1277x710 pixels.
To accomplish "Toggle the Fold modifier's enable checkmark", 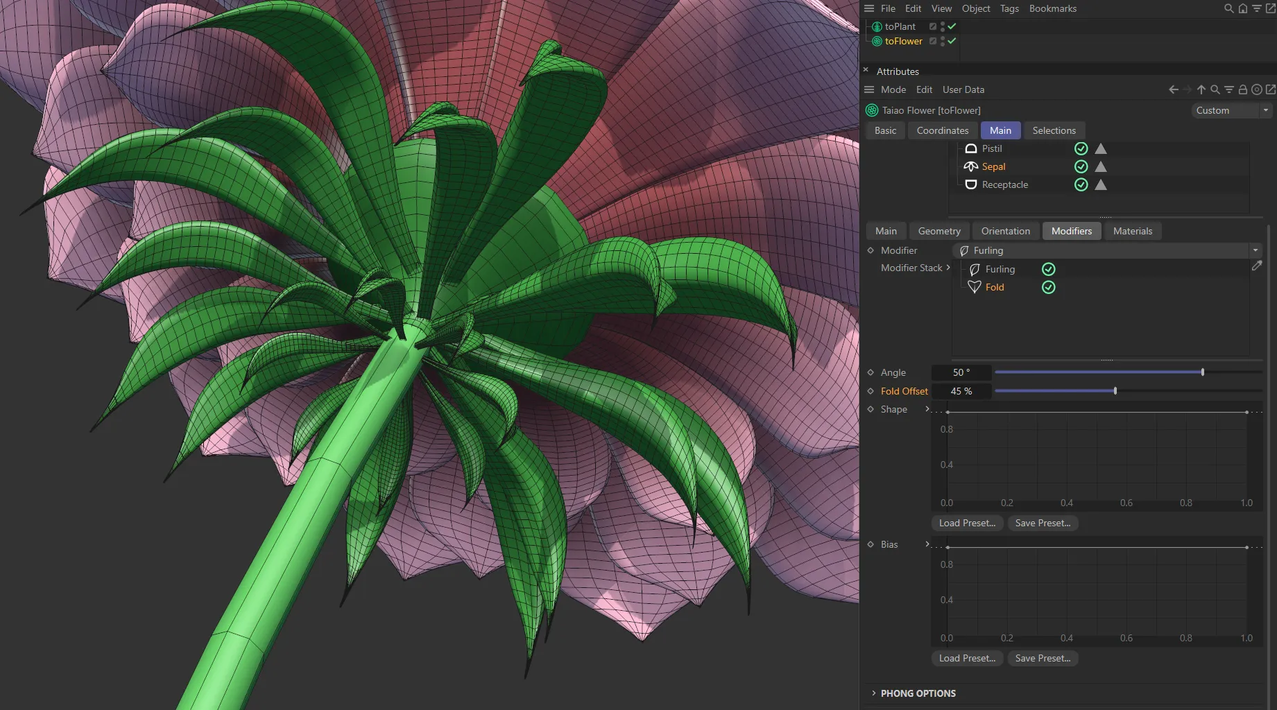I will [x=1048, y=287].
